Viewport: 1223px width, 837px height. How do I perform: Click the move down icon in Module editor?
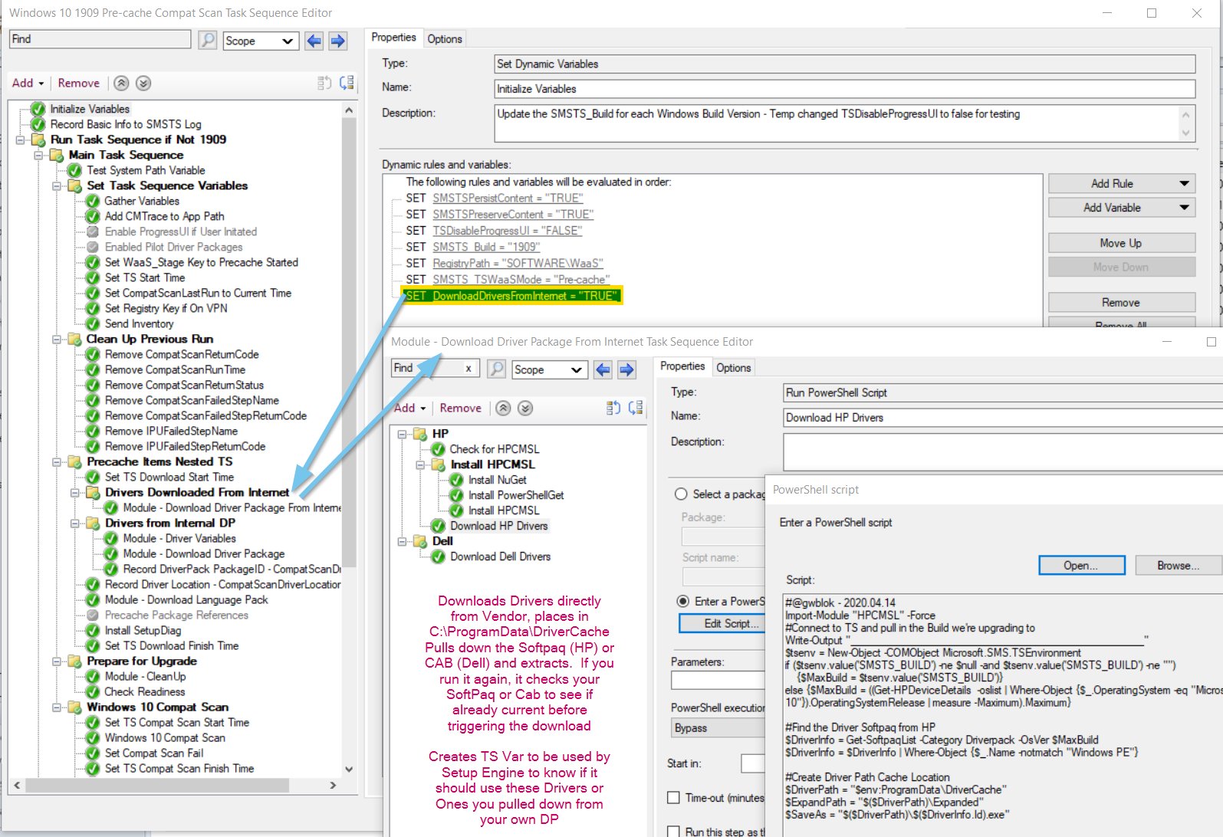point(636,408)
